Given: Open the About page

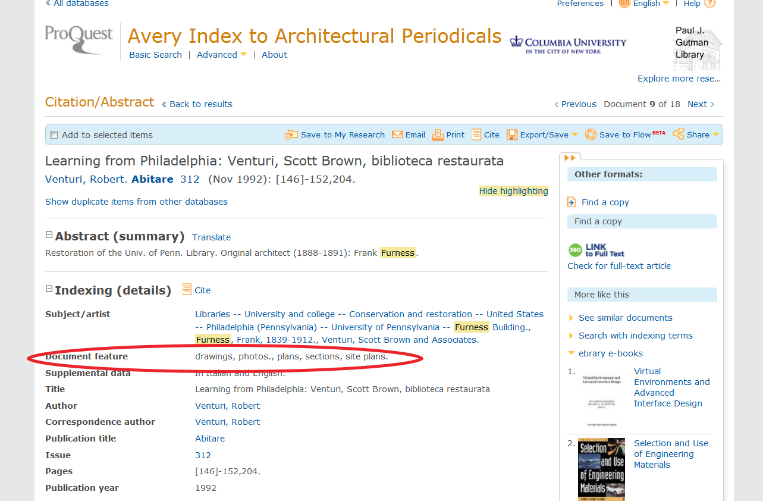Looking at the screenshot, I should [274, 55].
